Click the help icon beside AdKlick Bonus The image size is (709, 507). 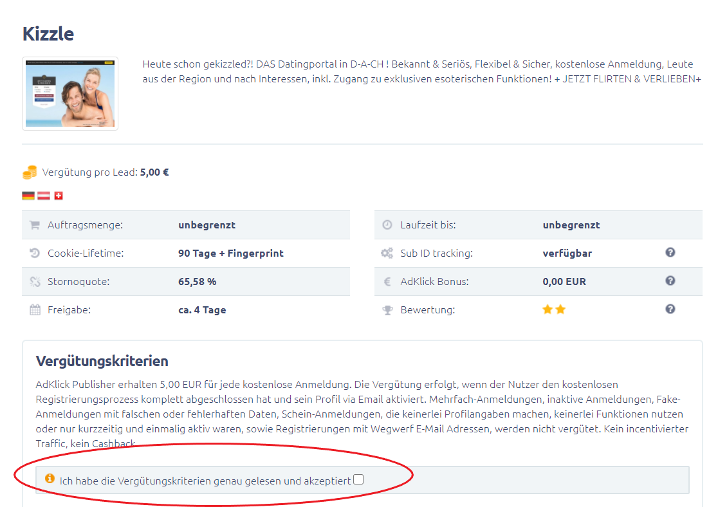tap(670, 281)
